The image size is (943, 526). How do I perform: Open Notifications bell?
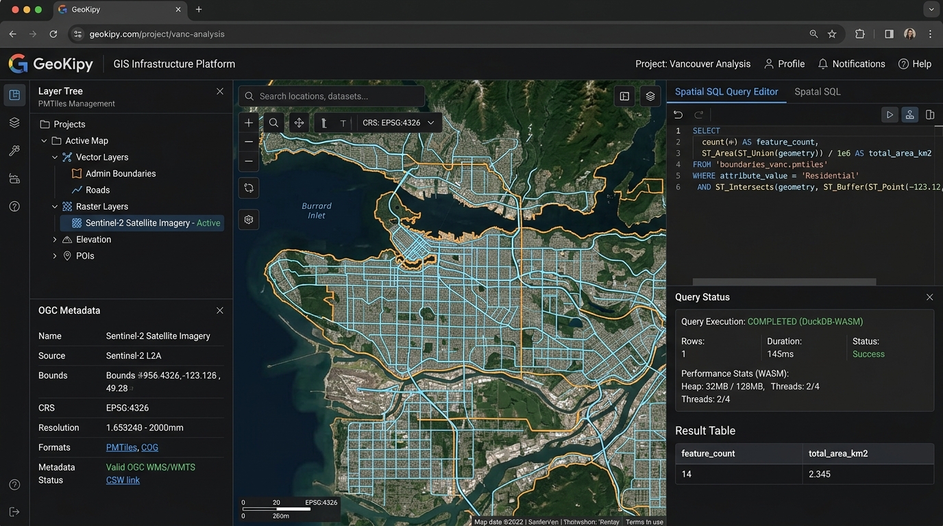pyautogui.click(x=851, y=64)
